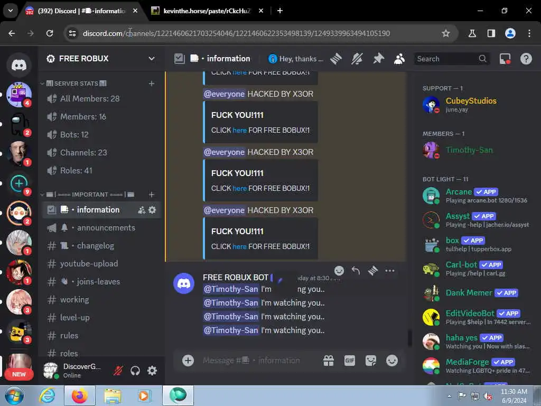The width and height of the screenshot is (541, 406).
Task: Open Chrome three-dot menu
Action: (529, 33)
